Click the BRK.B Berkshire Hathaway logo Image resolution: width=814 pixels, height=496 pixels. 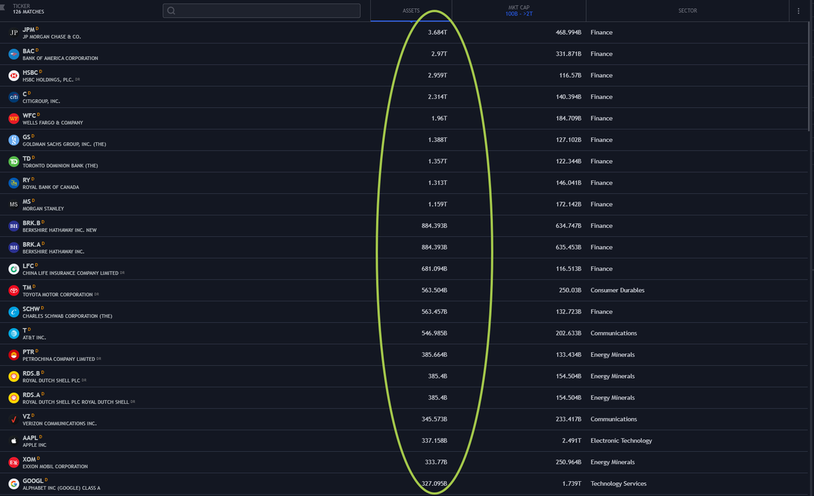[14, 226]
